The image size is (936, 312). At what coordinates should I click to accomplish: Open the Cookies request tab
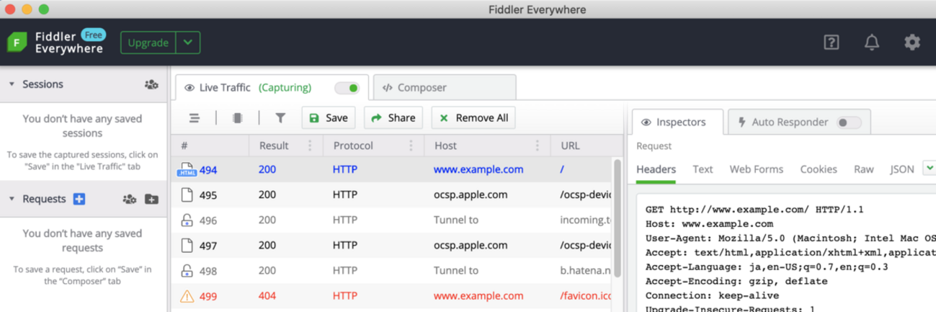tap(819, 169)
